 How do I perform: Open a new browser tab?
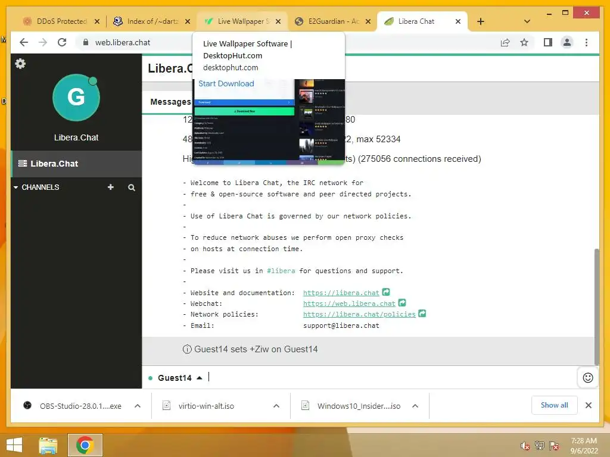(x=481, y=21)
